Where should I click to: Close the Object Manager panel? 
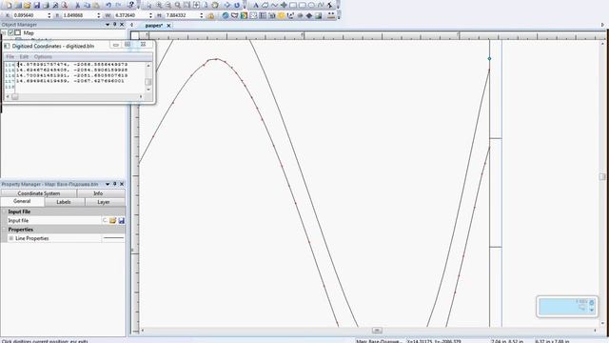(122, 25)
